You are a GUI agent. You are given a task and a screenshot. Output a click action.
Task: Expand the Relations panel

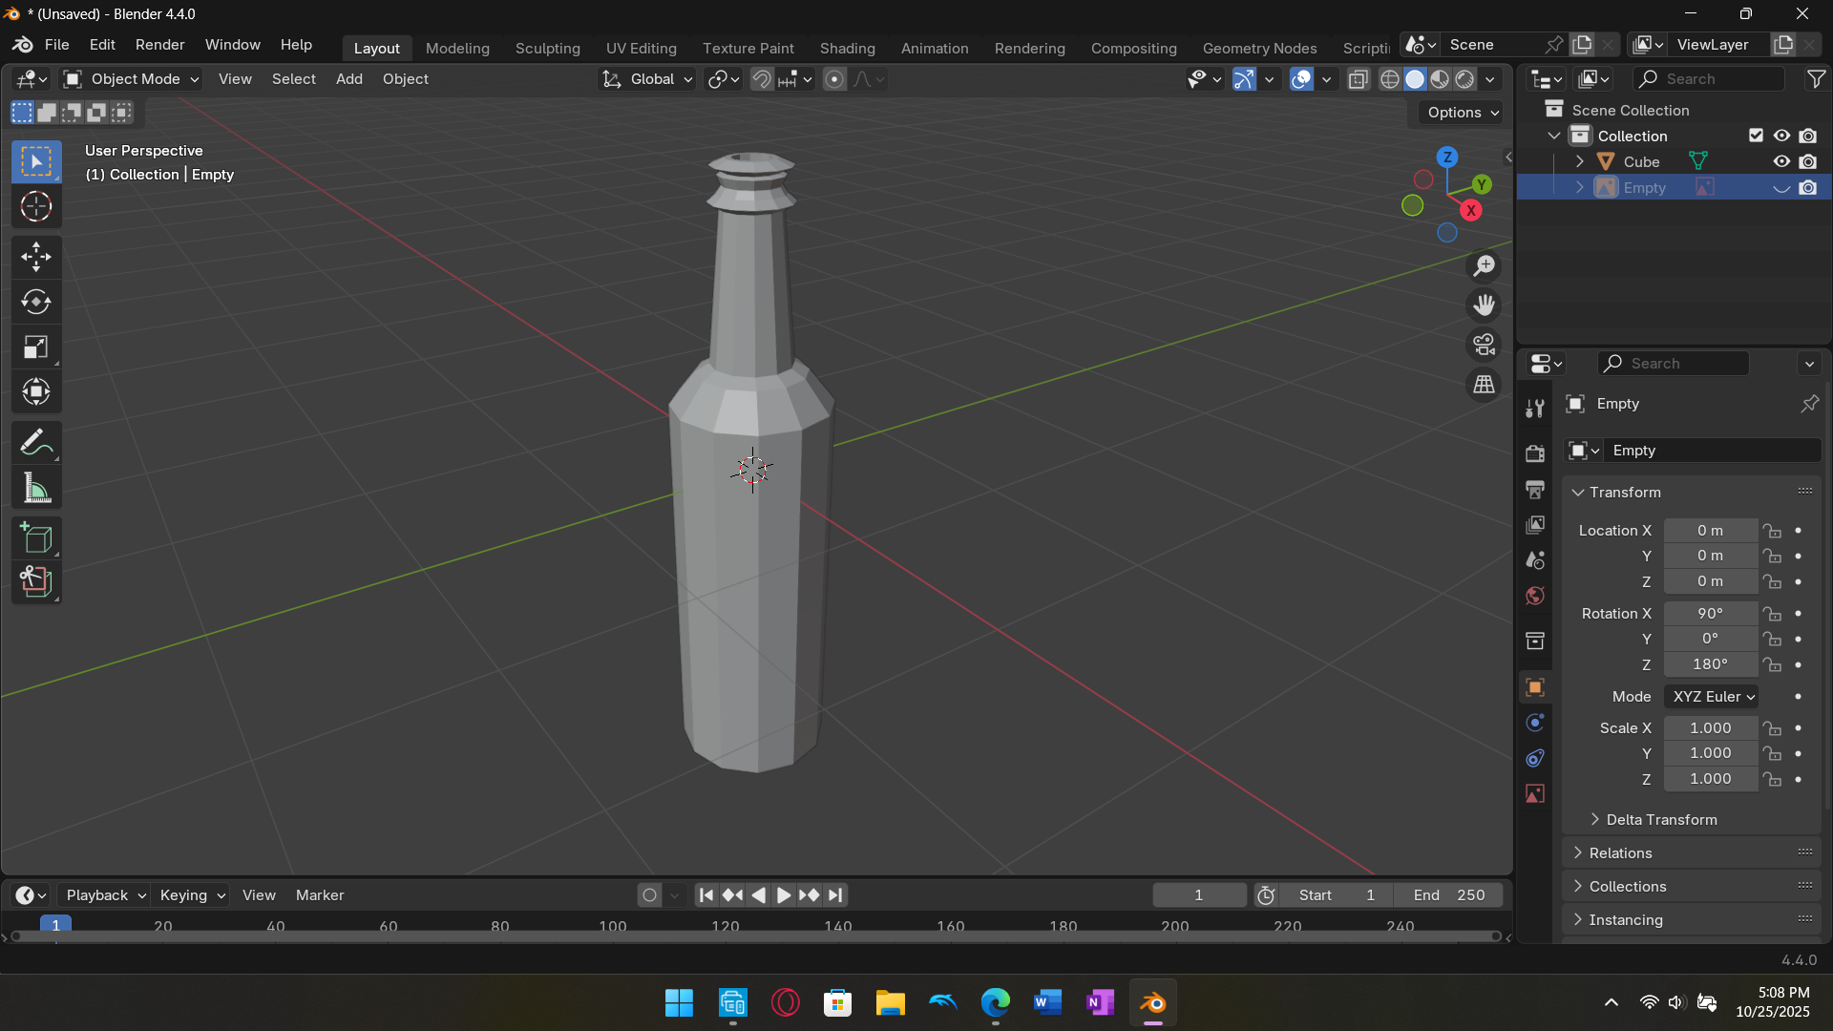click(1692, 853)
